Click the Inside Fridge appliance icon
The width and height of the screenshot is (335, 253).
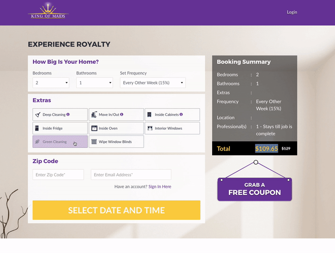pyautogui.click(x=37, y=128)
